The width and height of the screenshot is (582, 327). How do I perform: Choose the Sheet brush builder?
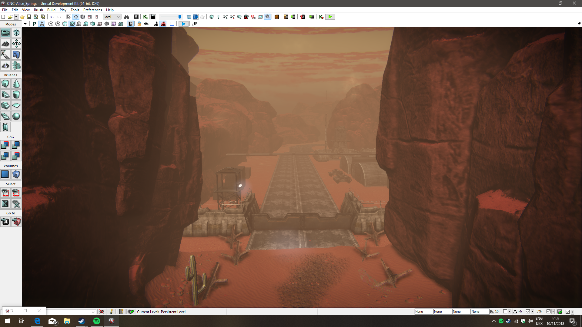(16, 105)
